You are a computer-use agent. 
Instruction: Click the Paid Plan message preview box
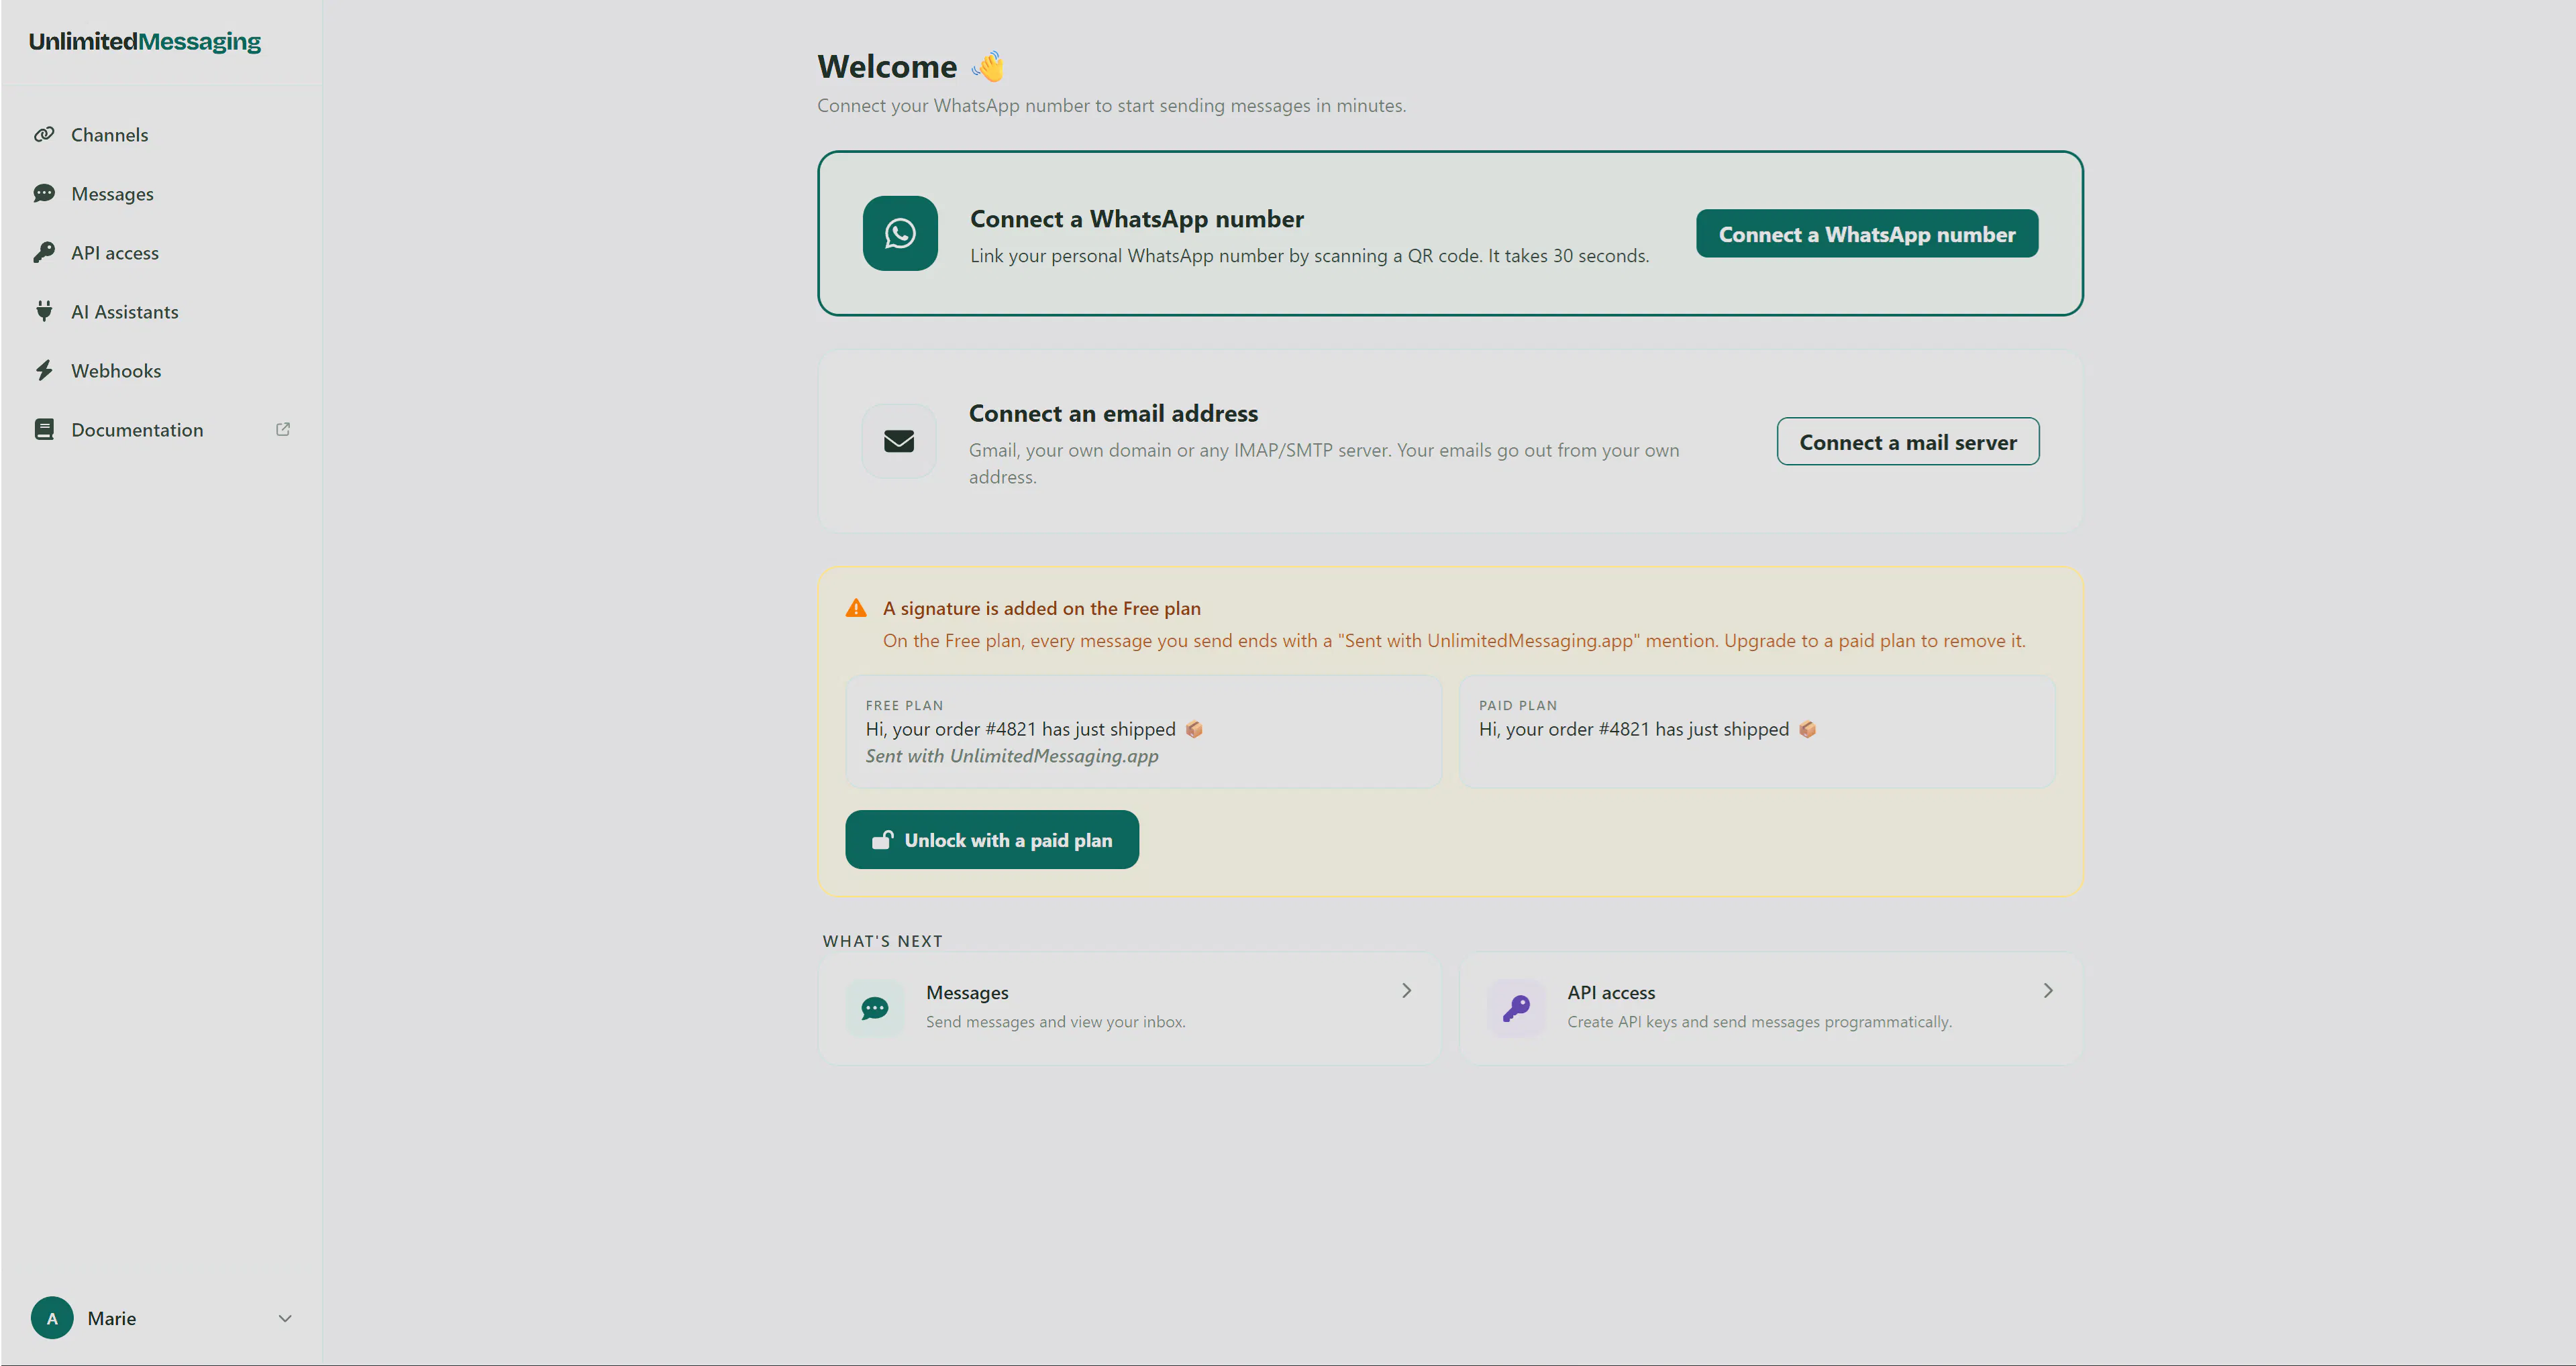point(1757,730)
